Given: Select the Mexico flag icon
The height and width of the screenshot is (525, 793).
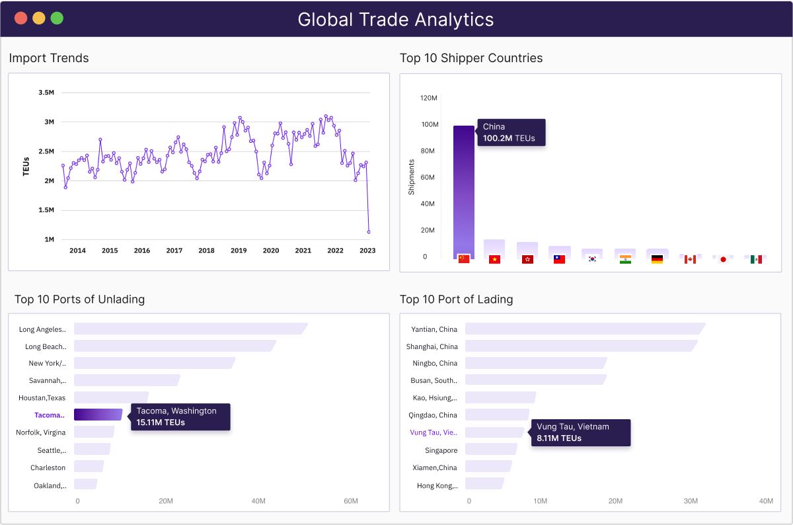Looking at the screenshot, I should (755, 259).
